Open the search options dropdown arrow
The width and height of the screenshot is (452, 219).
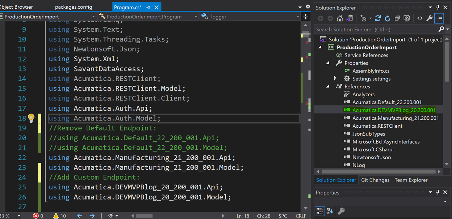click(x=448, y=30)
